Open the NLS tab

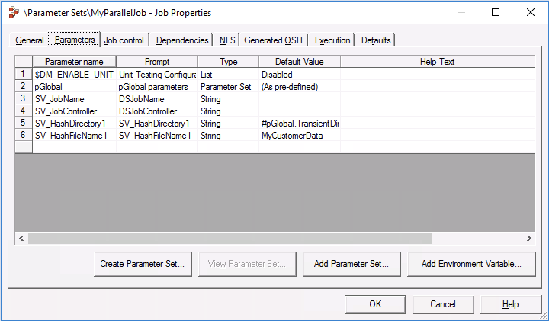coord(227,40)
